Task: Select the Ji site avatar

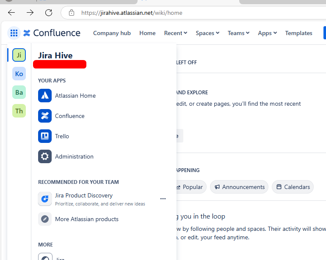Action: [19, 55]
